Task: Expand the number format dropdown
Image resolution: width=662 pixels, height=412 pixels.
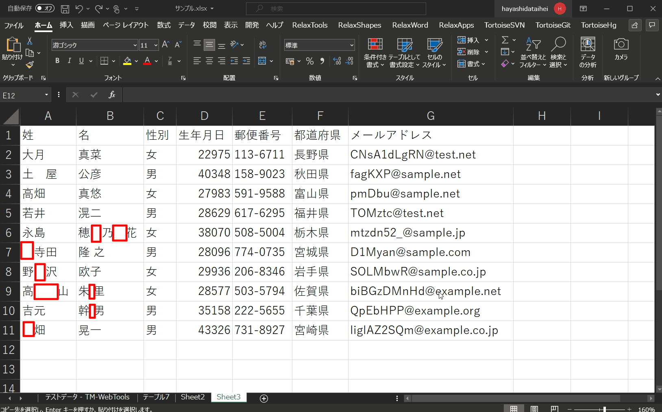Action: point(352,45)
